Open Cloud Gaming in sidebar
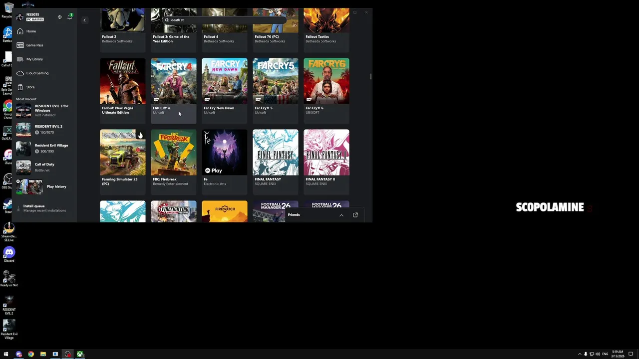This screenshot has width=639, height=359. coord(45,73)
